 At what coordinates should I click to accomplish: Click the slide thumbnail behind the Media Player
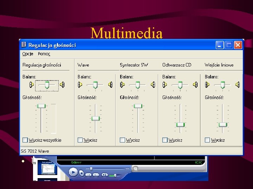pyautogui.click(x=47, y=168)
